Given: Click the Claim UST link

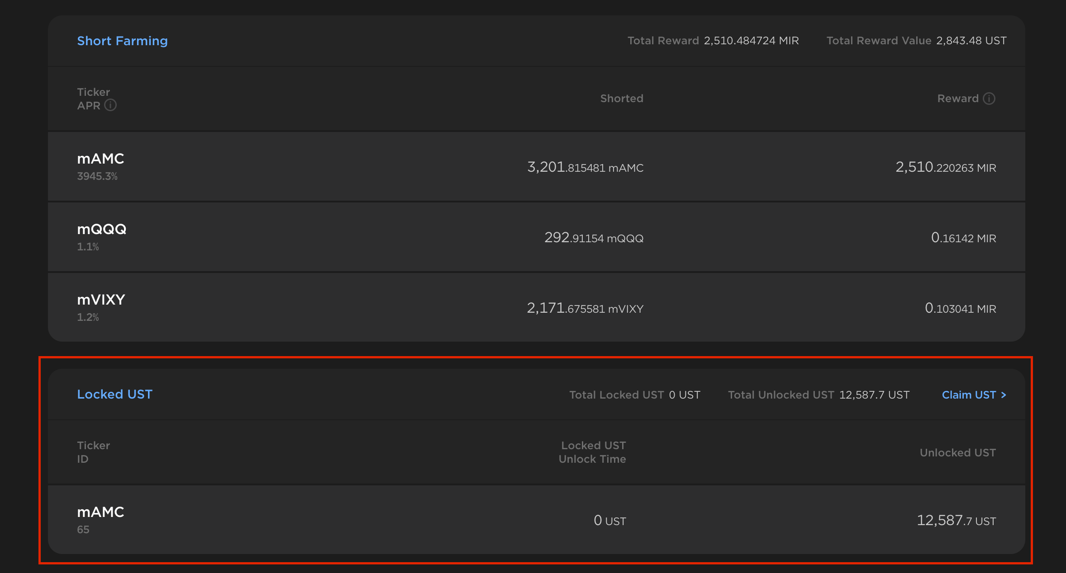Looking at the screenshot, I should coord(974,395).
